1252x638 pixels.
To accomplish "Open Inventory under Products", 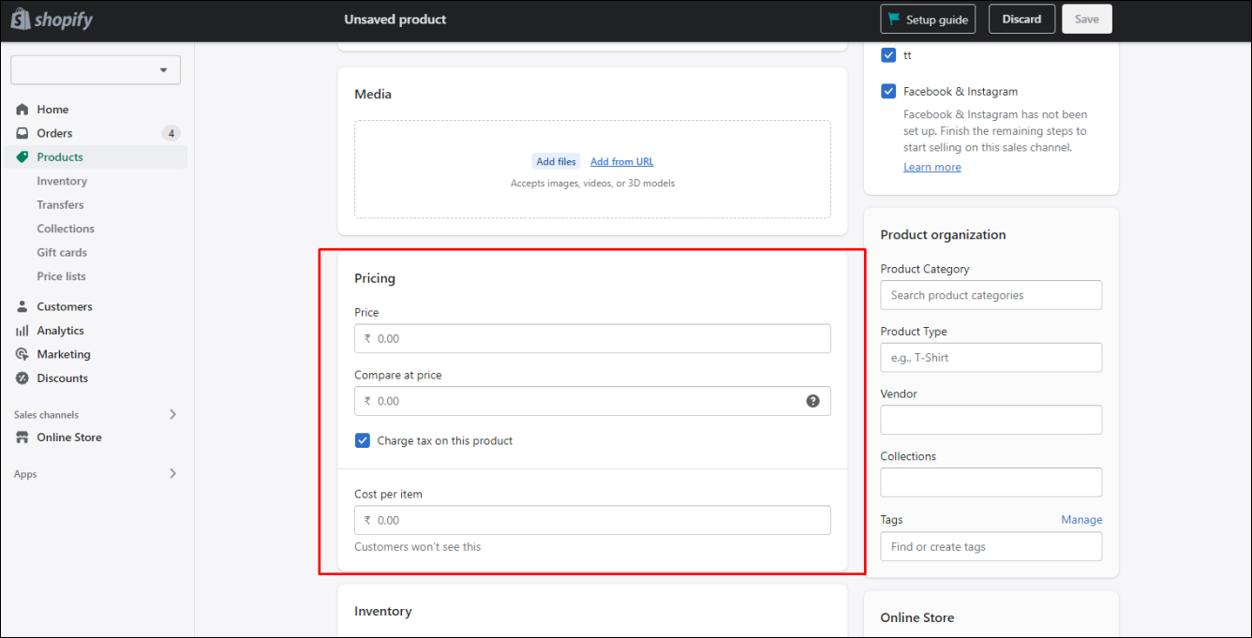I will pos(62,181).
